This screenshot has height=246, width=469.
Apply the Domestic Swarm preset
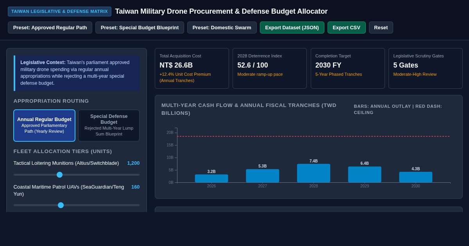coord(222,27)
